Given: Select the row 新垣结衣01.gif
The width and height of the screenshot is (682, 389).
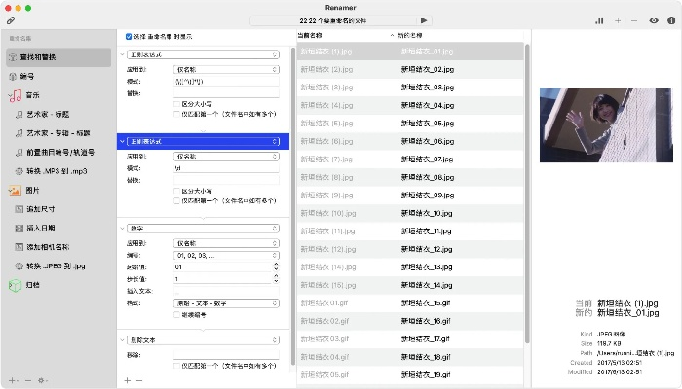Looking at the screenshot, I should click(x=410, y=303).
